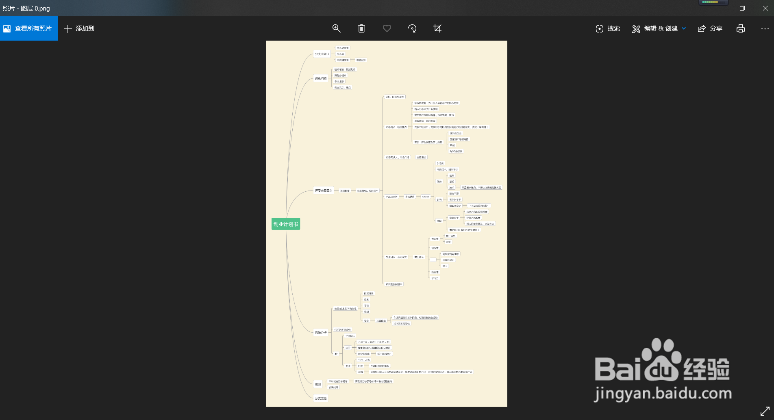
Task: Print the photo with the printer icon
Action: [741, 28]
